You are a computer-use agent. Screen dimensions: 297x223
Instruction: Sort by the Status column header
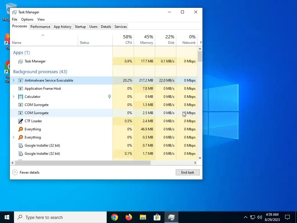[x=95, y=40]
